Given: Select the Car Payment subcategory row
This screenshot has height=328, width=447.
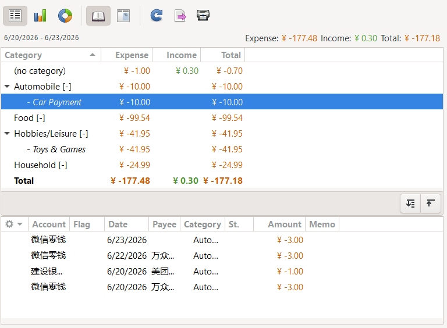Looking at the screenshot, I should click(x=222, y=102).
